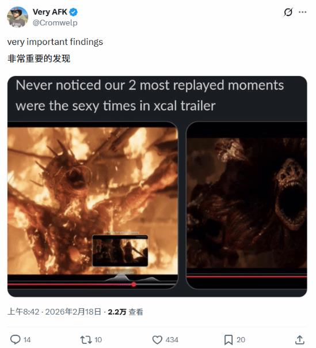
Task: Click the red video progress scrubber dot
Action: tap(134, 284)
